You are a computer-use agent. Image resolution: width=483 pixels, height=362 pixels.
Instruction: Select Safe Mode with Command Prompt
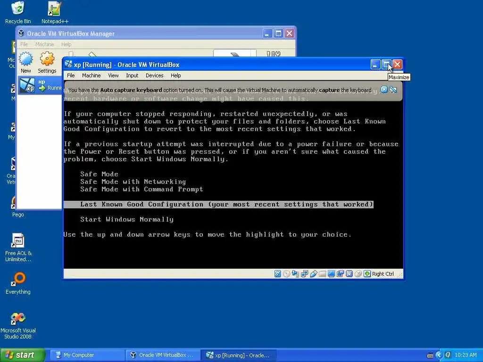coord(142,189)
